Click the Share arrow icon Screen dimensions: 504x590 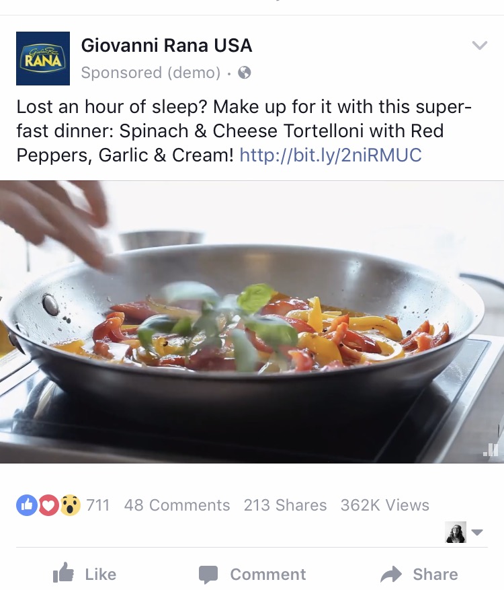pyautogui.click(x=391, y=575)
